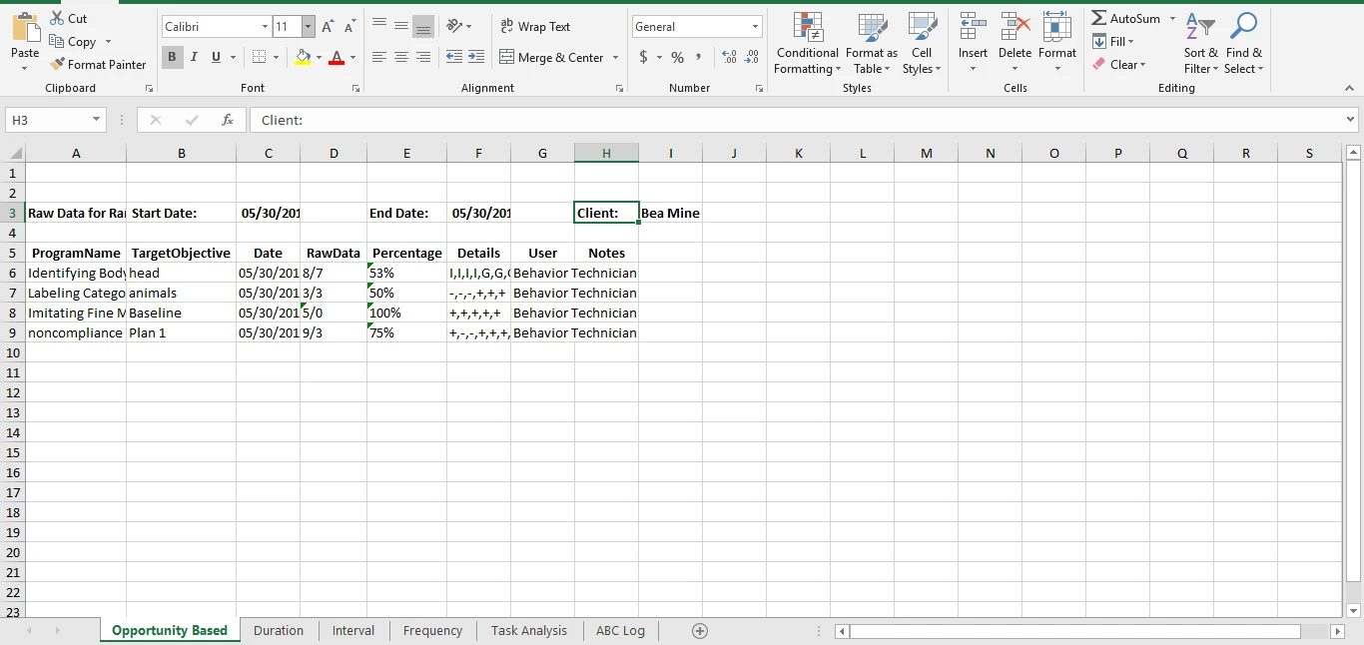Select the Format Painter tool

pos(98,64)
